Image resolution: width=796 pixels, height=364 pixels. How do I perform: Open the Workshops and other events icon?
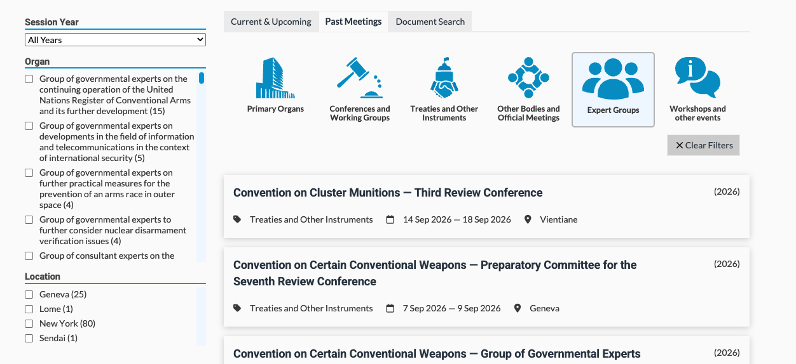697,78
